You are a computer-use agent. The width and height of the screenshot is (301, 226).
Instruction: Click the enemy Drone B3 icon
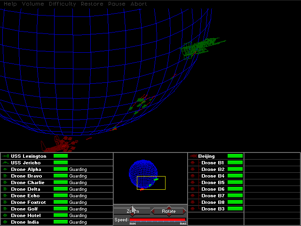click(x=193, y=209)
